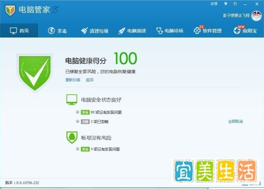Screen dimensions: 264x189
Task: Click the 电脑健康得分 heading
Action: [86, 61]
